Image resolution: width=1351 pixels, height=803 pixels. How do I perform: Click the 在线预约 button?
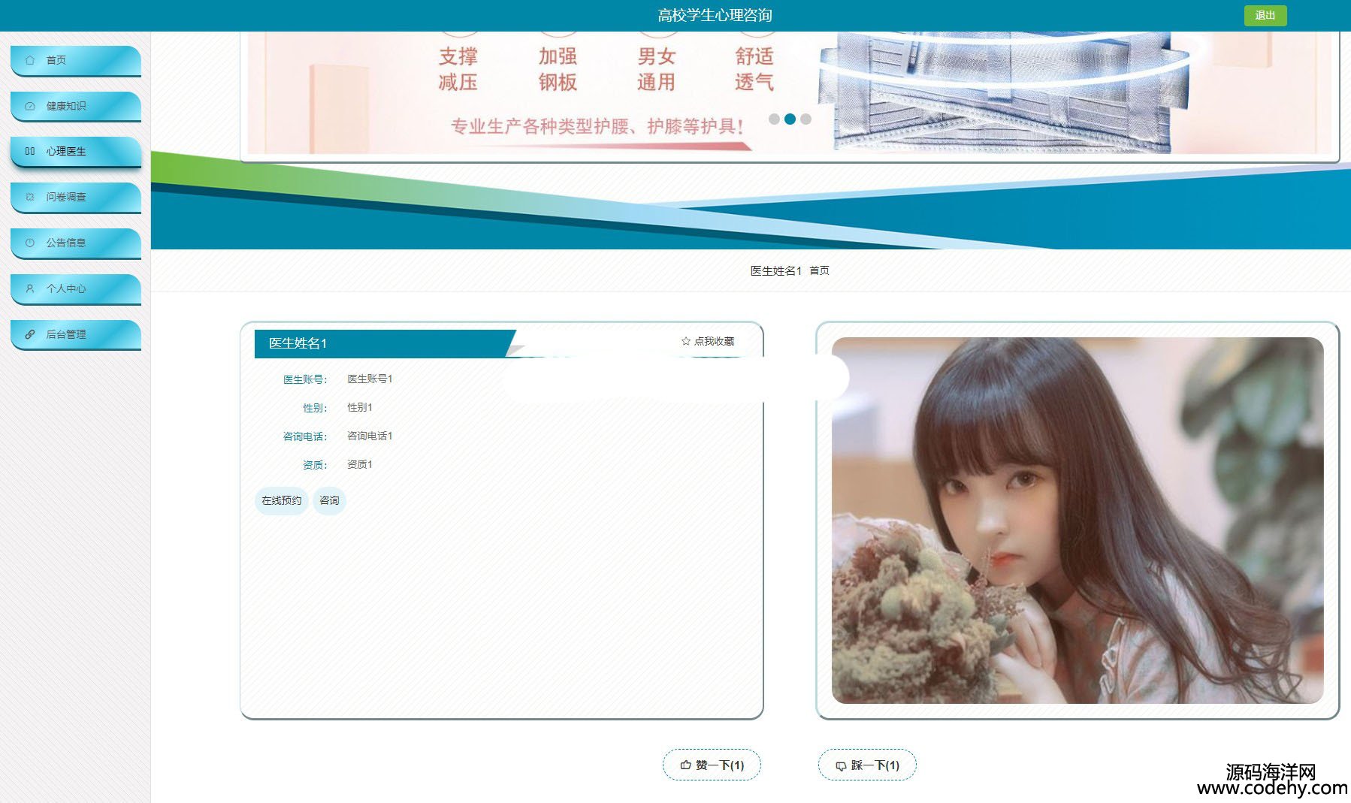282,500
